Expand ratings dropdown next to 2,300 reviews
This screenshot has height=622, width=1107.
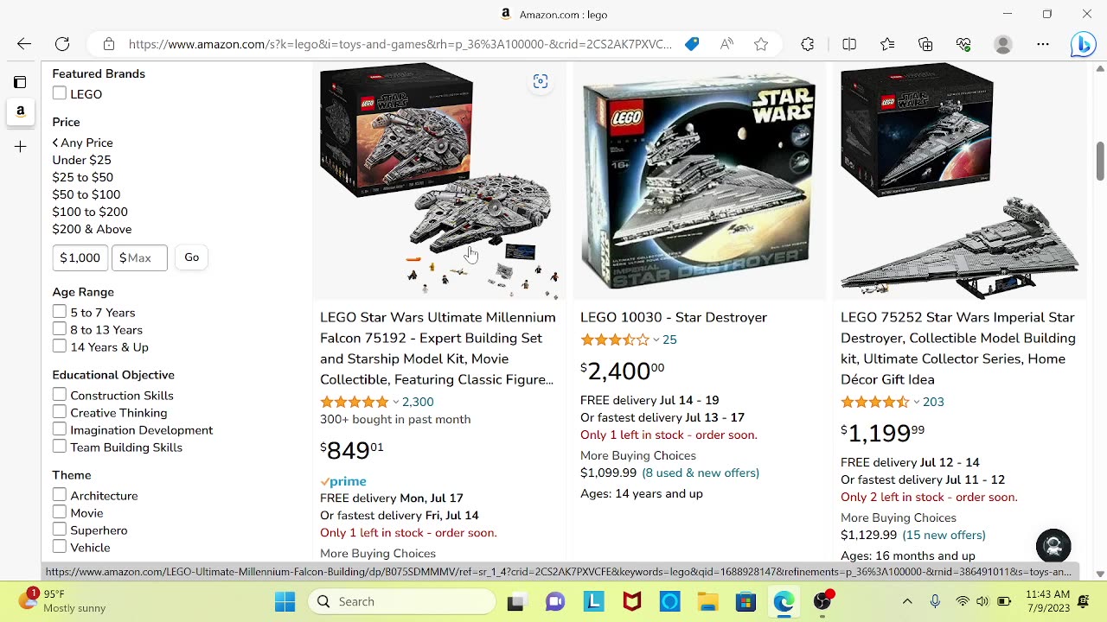pos(396,402)
